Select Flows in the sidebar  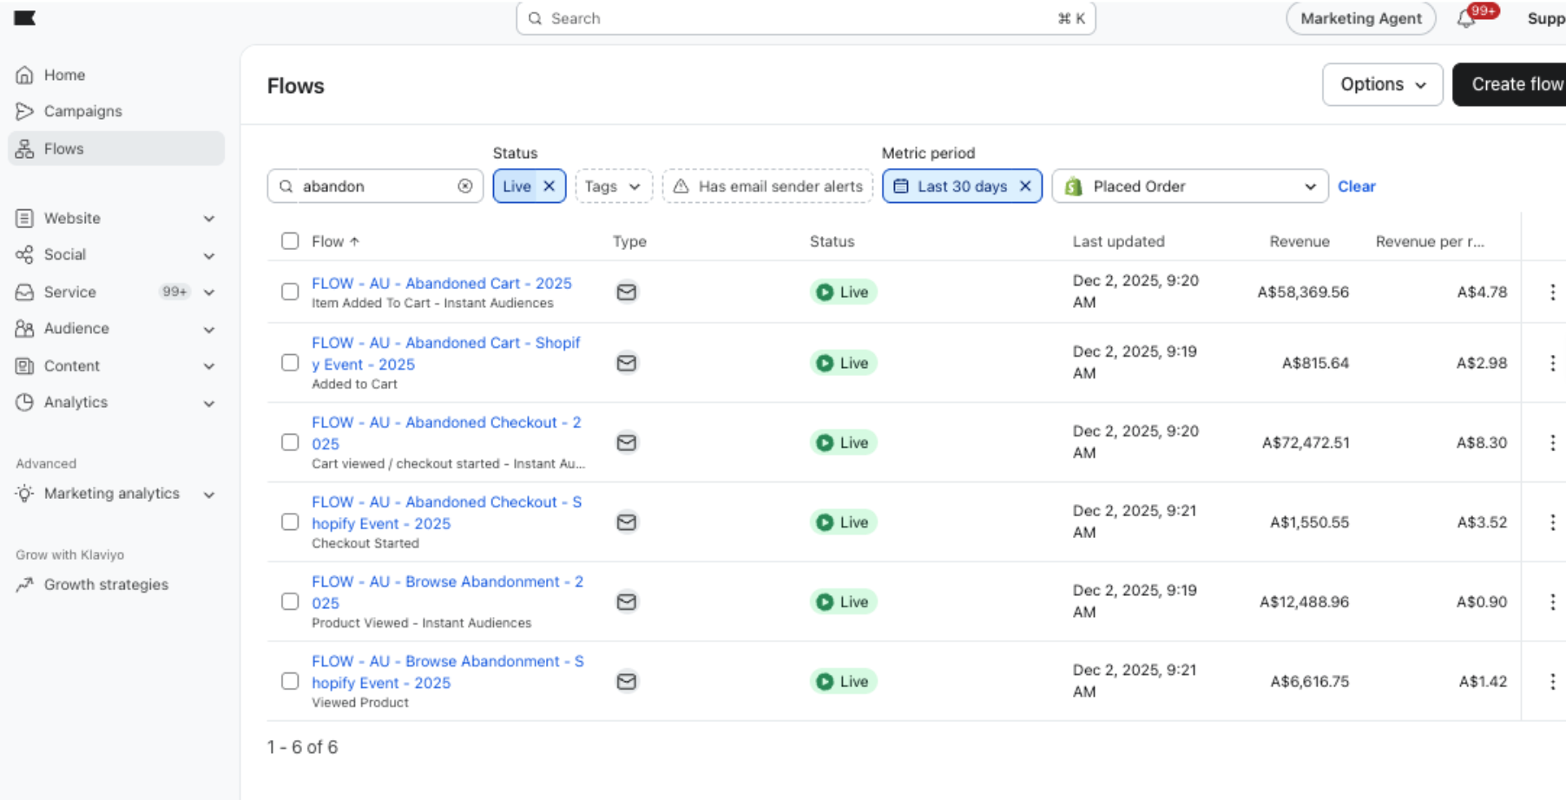[x=115, y=149]
